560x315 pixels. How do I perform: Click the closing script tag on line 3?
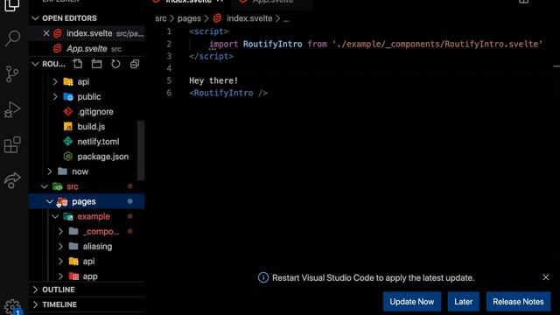211,56
